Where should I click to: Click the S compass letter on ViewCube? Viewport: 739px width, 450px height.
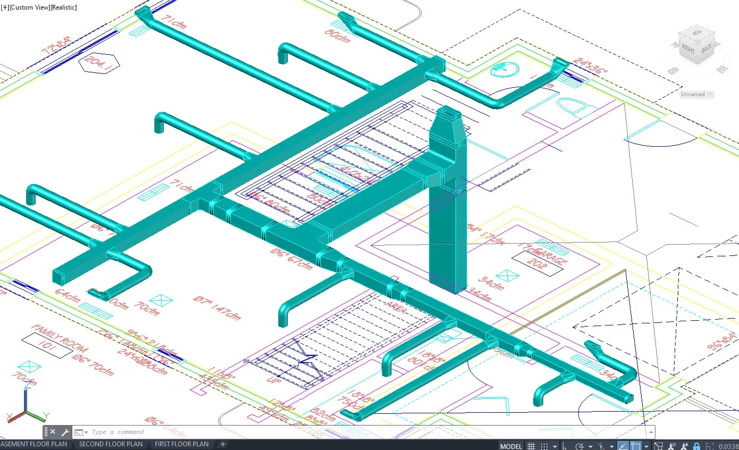[674, 71]
